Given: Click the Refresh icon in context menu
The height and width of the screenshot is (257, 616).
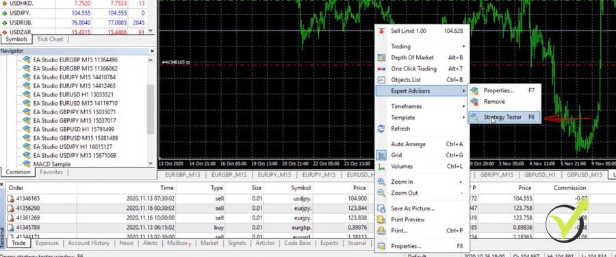Looking at the screenshot, I should (381, 128).
